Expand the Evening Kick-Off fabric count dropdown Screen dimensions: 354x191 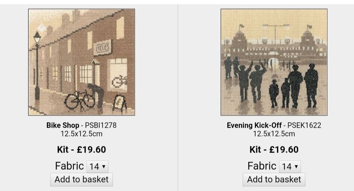coord(290,166)
